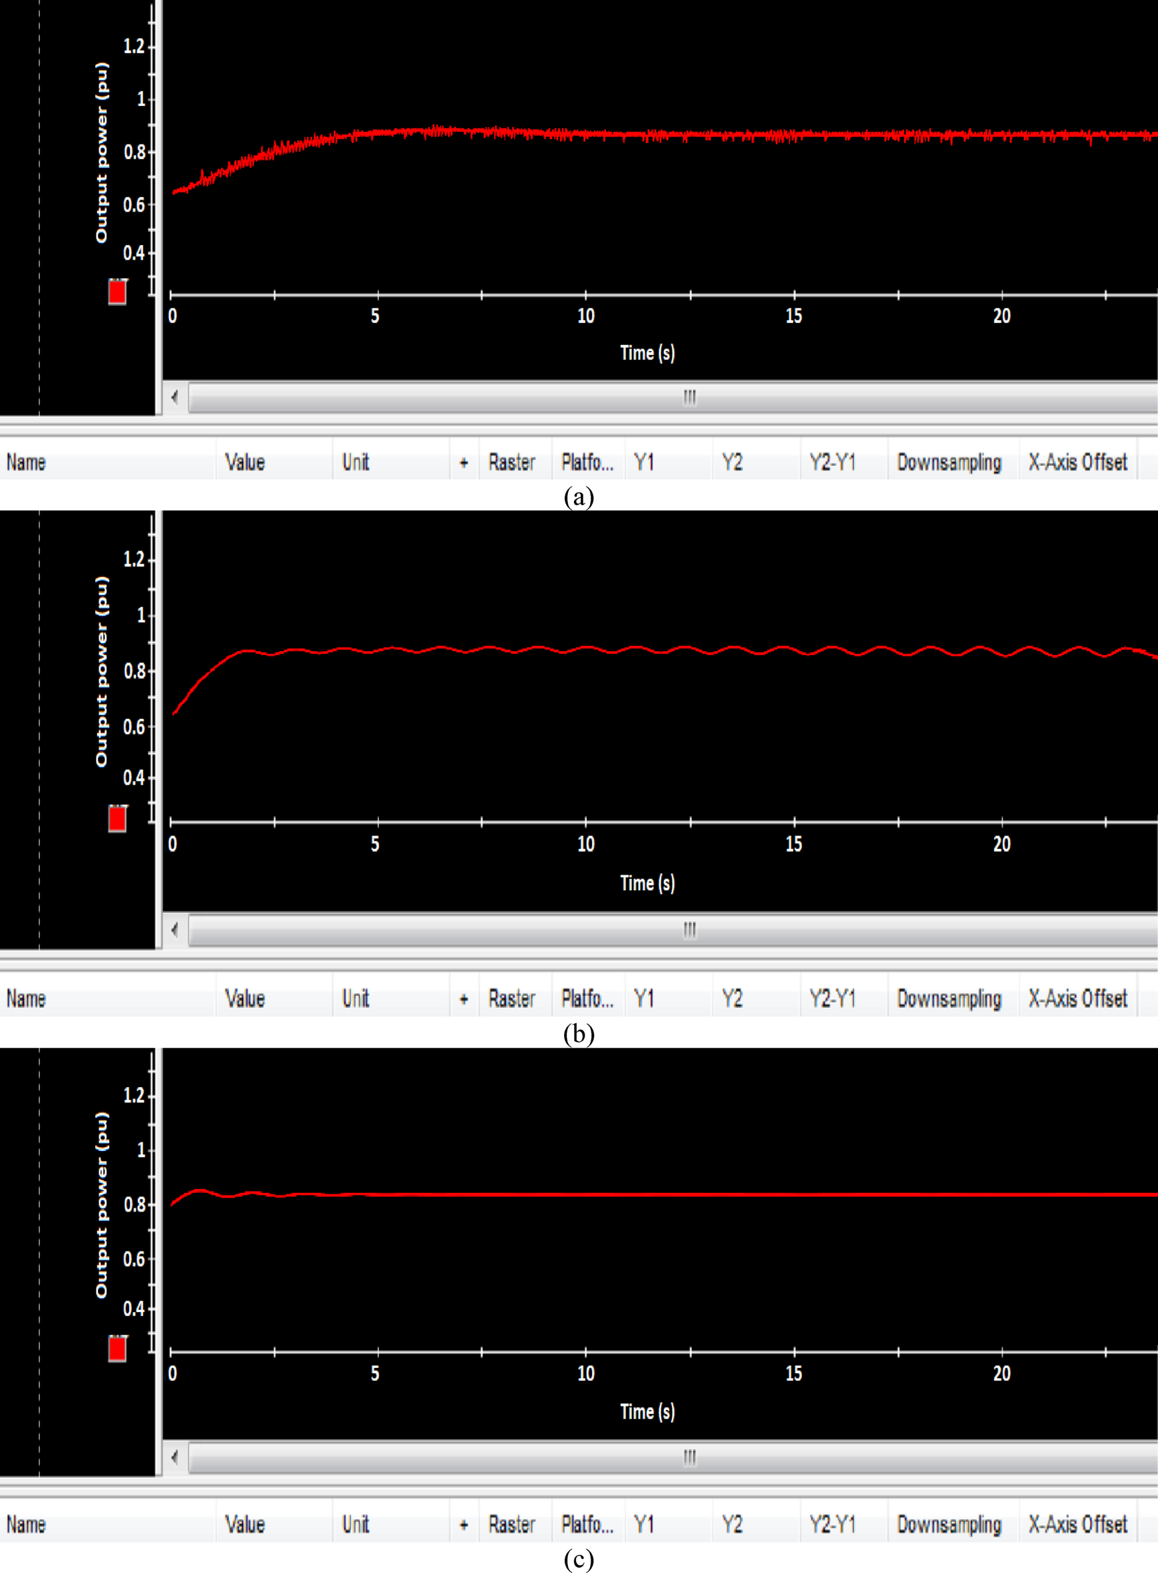Click the Value column header under plot (b)
Viewport: 1158px width, 1573px height.
[244, 999]
